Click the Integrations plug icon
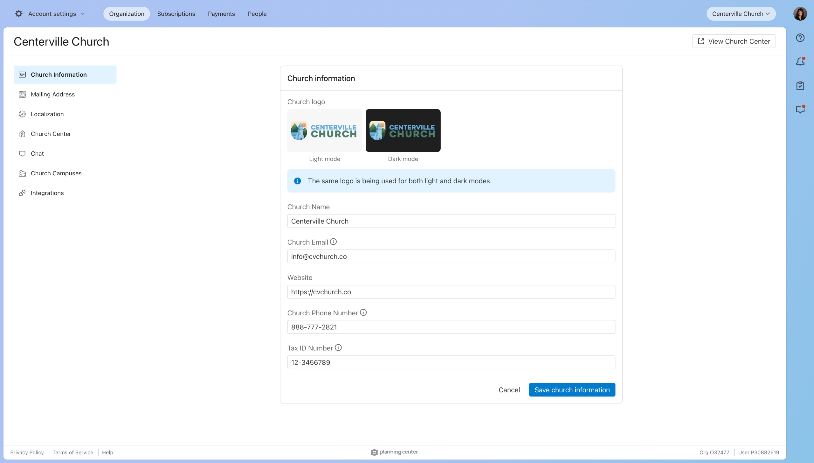This screenshot has width=814, height=463. click(x=22, y=193)
